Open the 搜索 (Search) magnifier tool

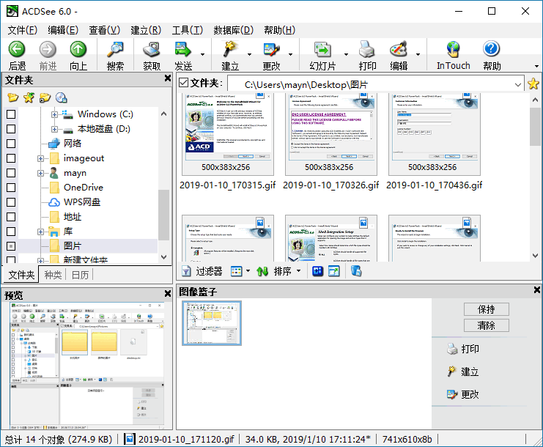click(115, 50)
